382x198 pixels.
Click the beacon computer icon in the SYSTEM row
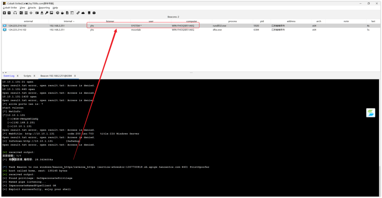[x=4, y=26]
